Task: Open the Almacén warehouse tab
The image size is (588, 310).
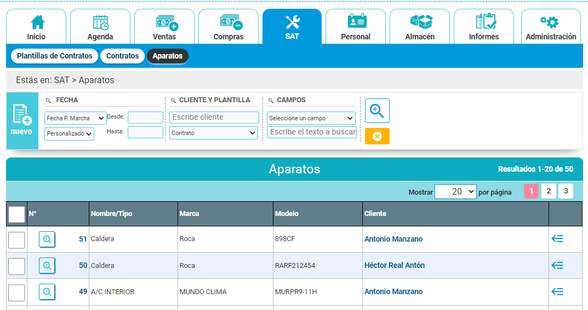Action: (420, 27)
